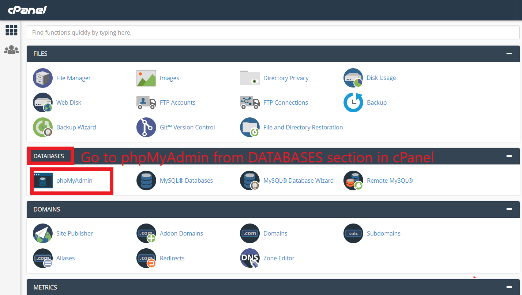The image size is (522, 295).
Task: Open the Site Publisher link
Action: [x=75, y=233]
